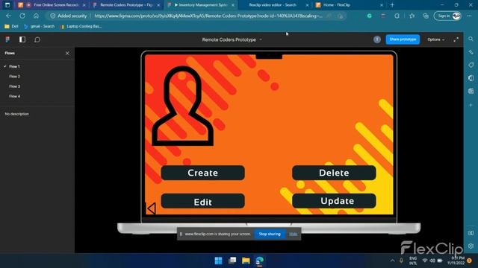Switch to Remote Coders Prototype Figma tab

click(x=126, y=5)
